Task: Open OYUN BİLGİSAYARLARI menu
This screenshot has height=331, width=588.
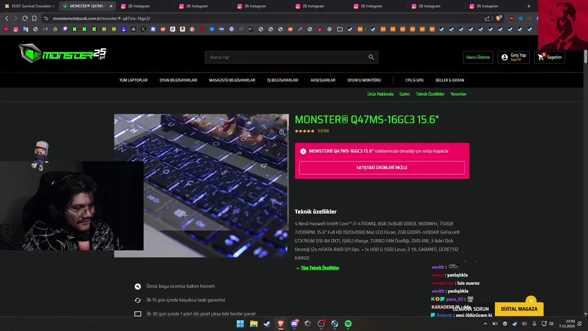Action: click(178, 80)
